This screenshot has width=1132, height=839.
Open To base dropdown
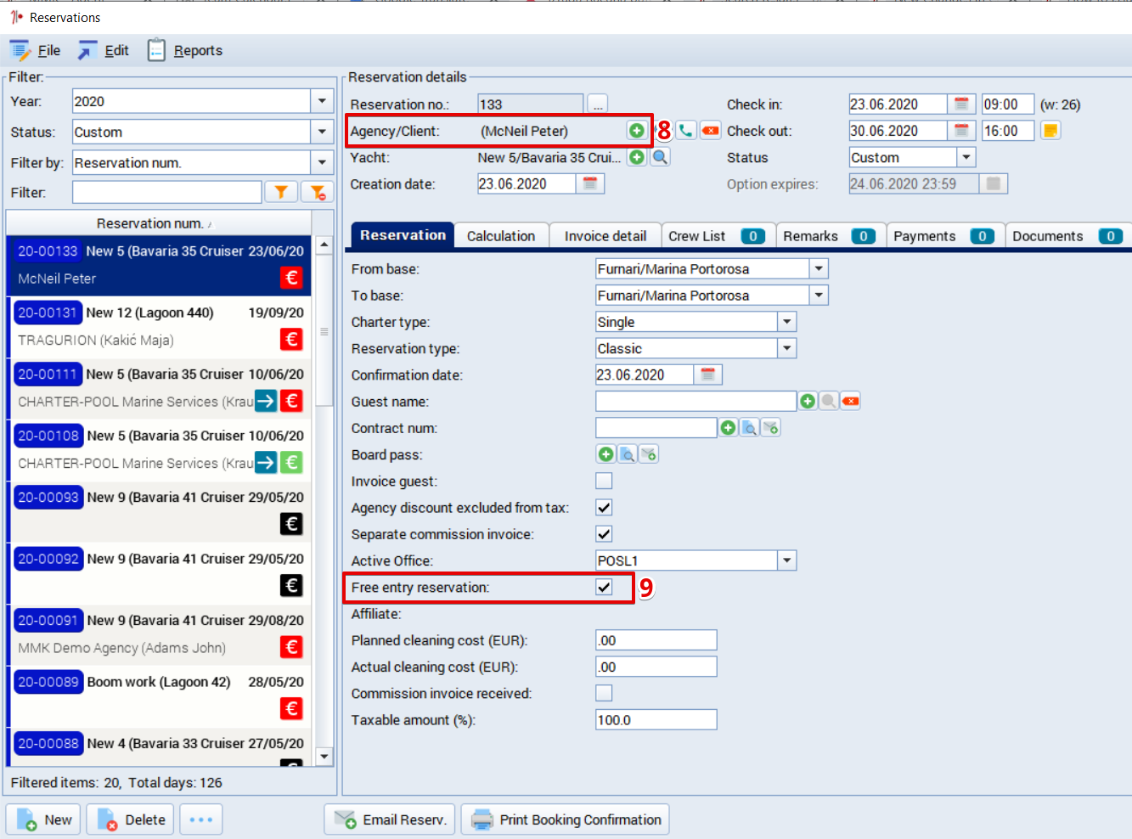click(x=819, y=295)
